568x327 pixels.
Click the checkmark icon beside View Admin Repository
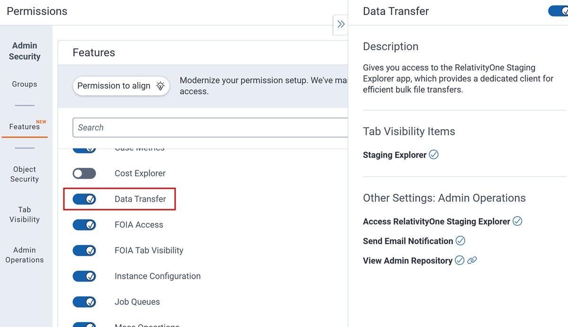(x=459, y=260)
